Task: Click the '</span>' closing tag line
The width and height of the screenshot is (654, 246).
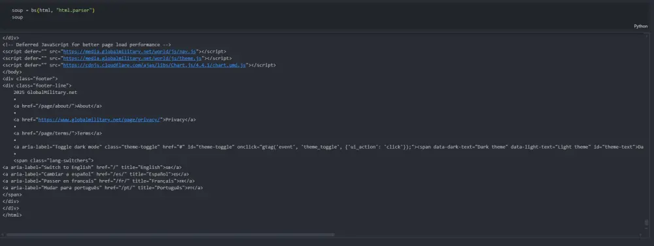Action: tap(12, 195)
